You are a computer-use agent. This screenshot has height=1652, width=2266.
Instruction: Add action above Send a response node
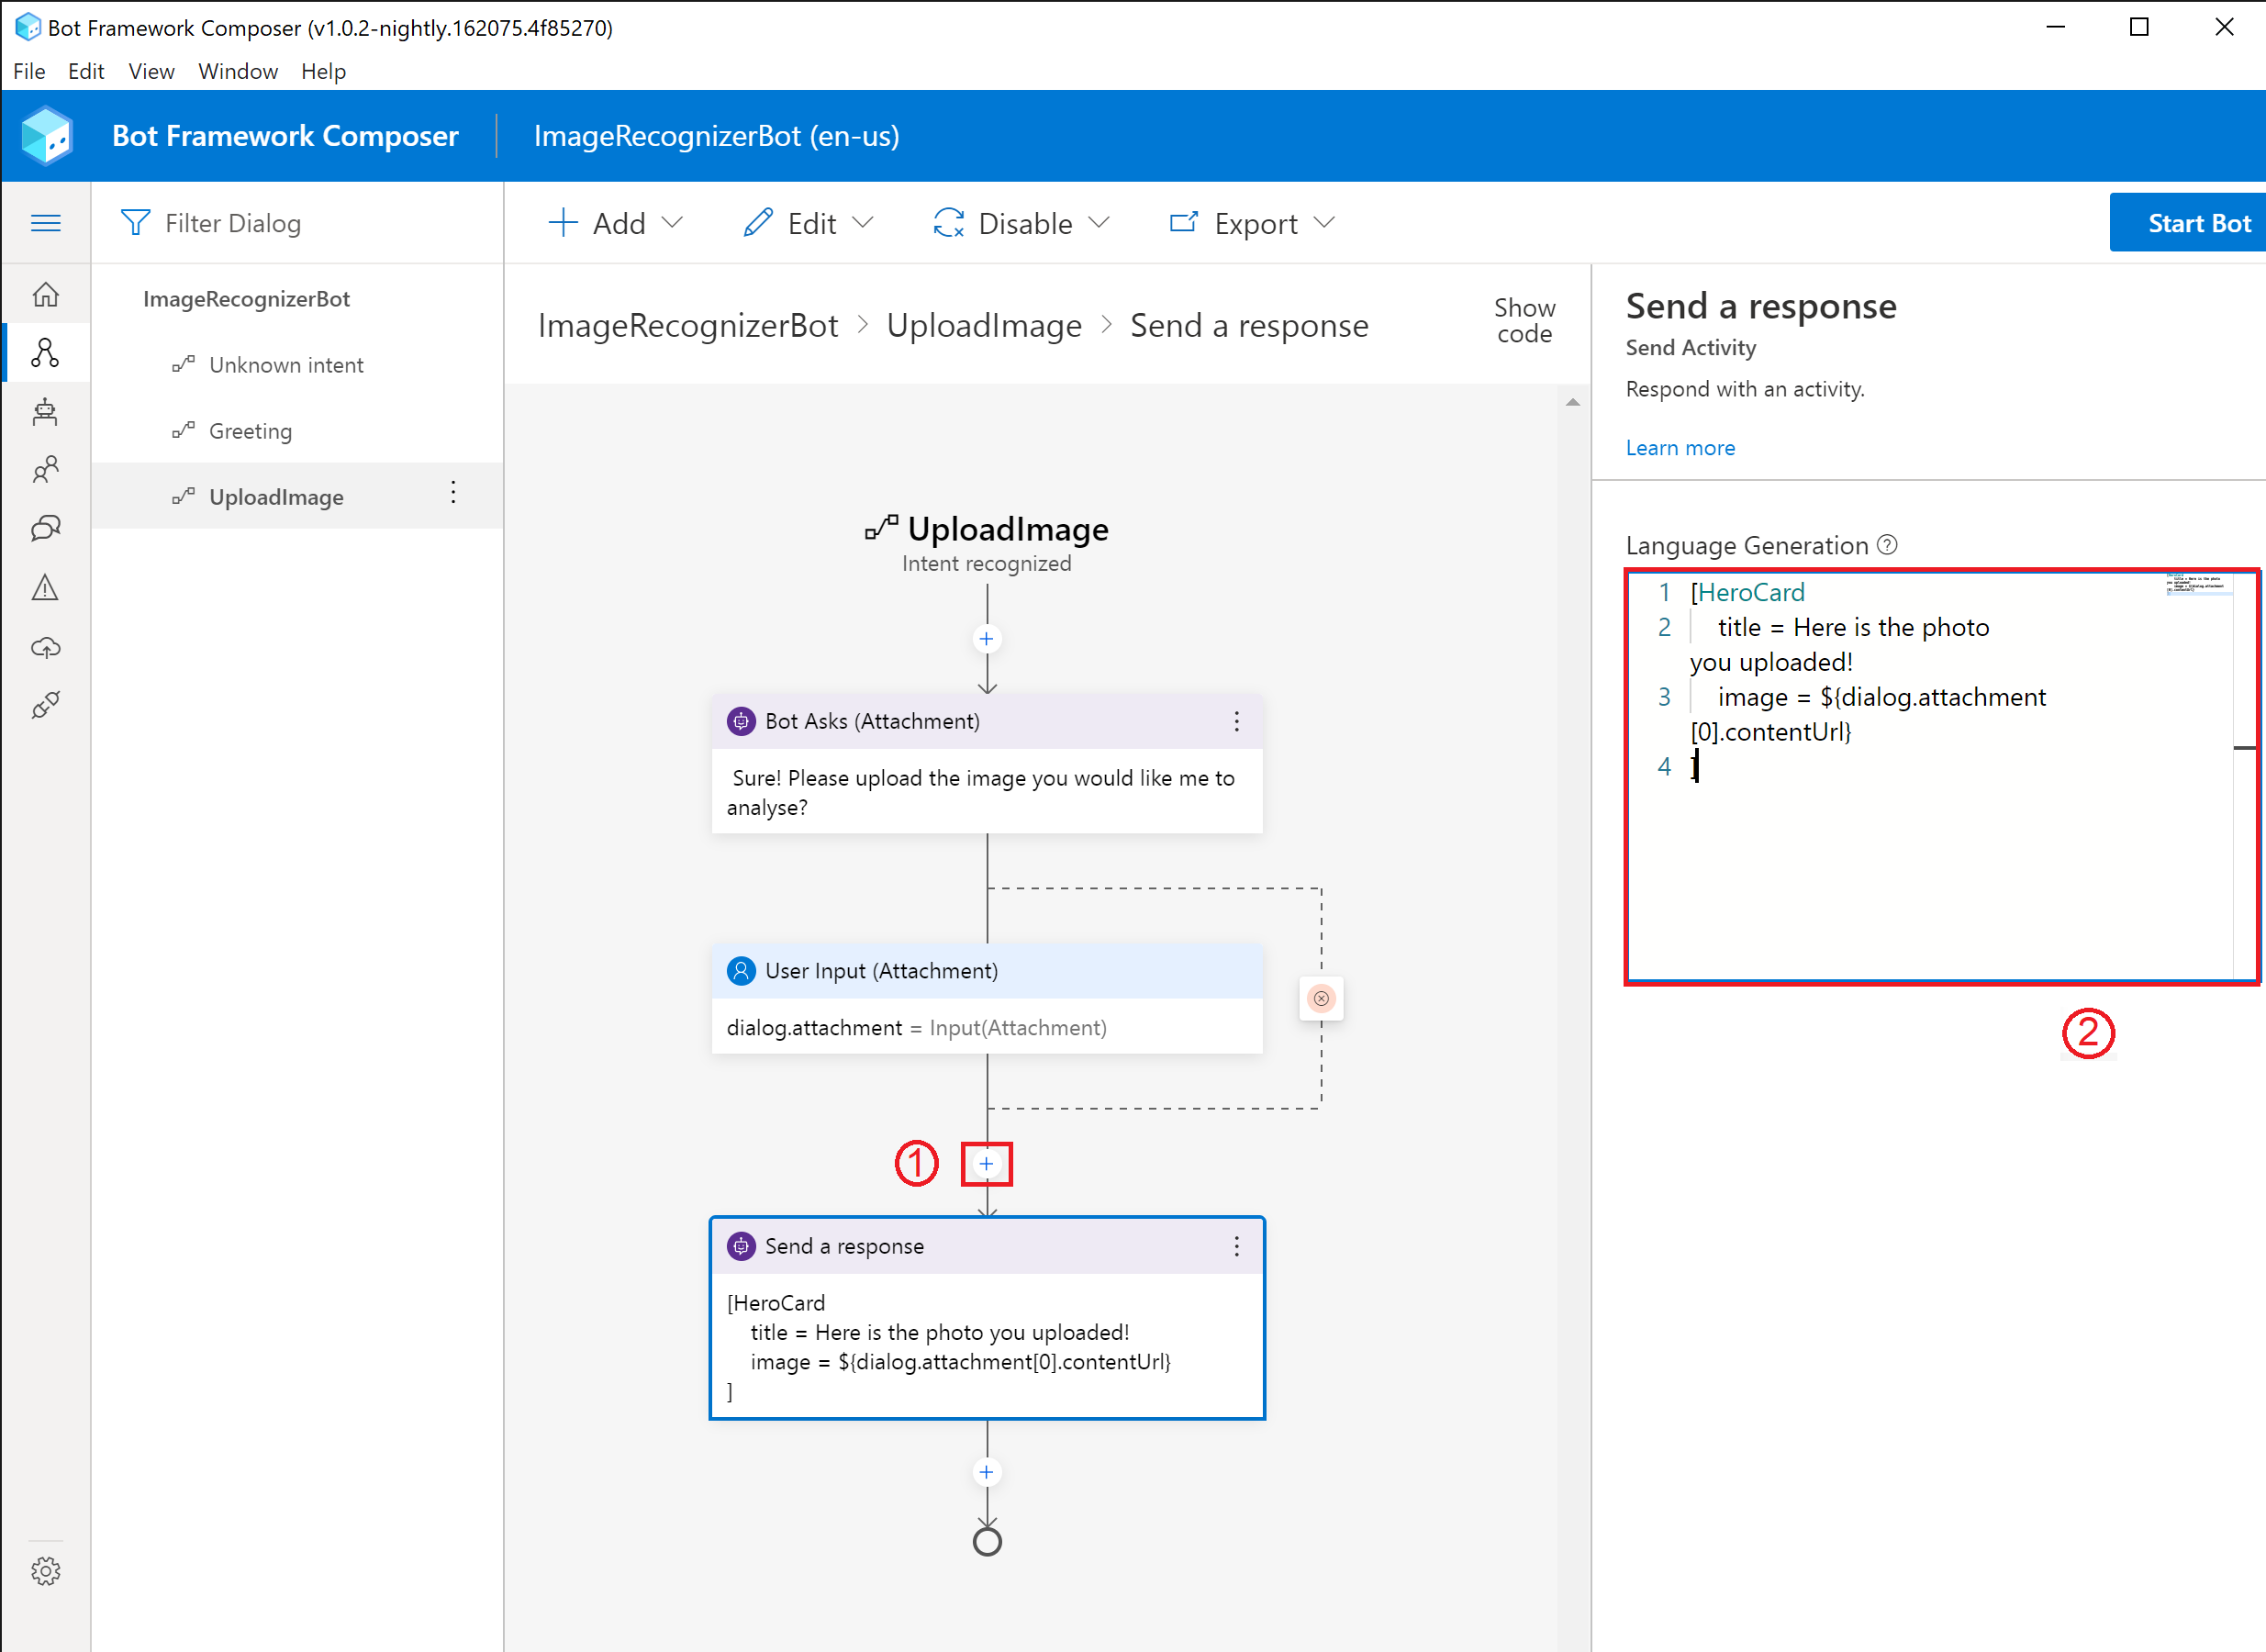click(987, 1165)
